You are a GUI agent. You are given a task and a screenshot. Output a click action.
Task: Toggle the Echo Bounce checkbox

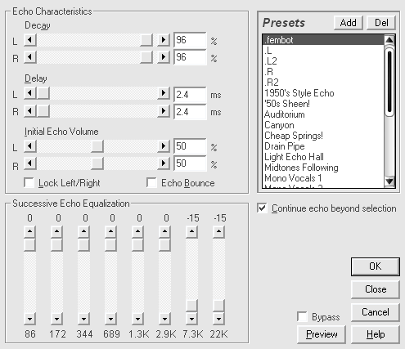151,183
